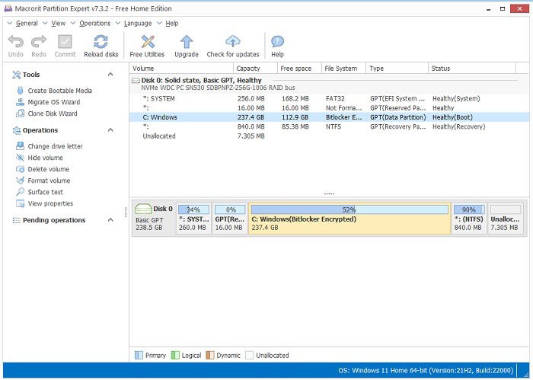The width and height of the screenshot is (533, 380).
Task: Click the Logical legend color swatch
Action: [175, 355]
